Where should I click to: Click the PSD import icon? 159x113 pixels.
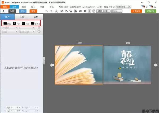click(x=24, y=23)
